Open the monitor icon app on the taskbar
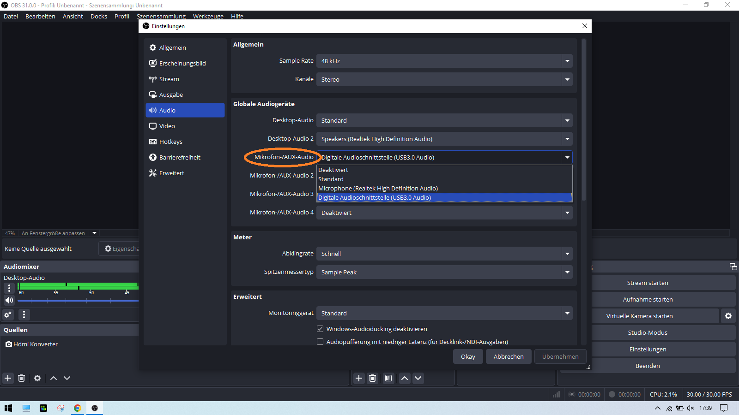The height and width of the screenshot is (415, 739). coord(26,408)
